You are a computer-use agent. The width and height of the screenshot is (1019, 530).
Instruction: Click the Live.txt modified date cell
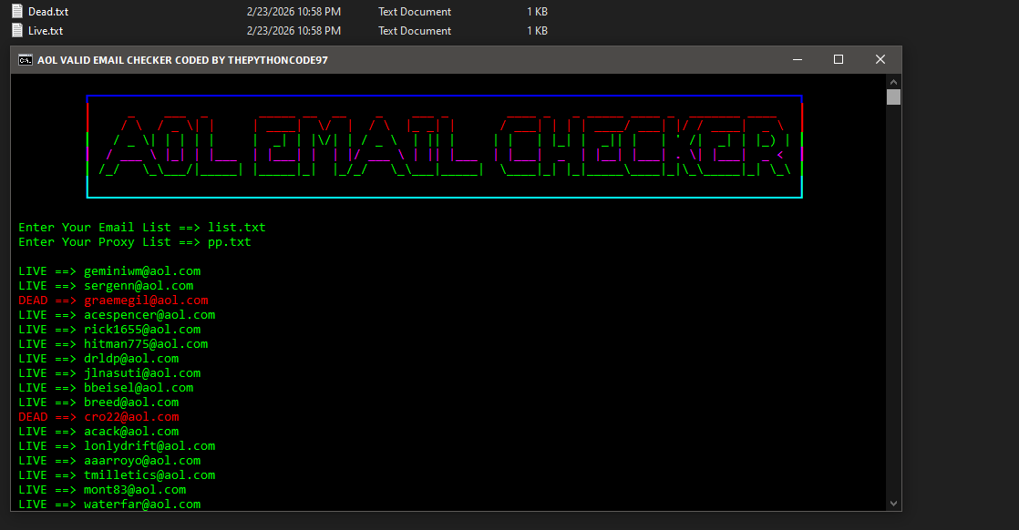point(293,31)
